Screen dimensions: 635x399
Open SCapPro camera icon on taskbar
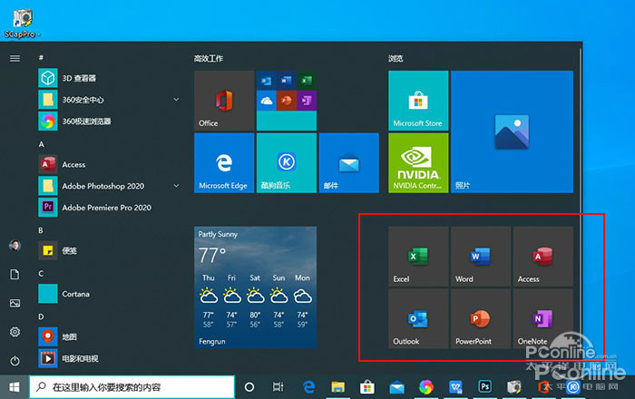[x=514, y=387]
